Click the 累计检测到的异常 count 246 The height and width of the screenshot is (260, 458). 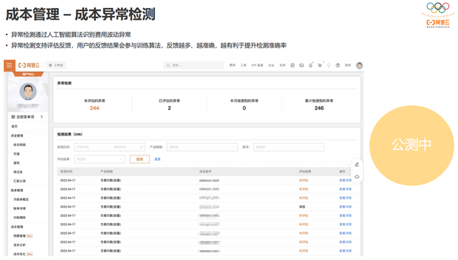pyautogui.click(x=319, y=108)
